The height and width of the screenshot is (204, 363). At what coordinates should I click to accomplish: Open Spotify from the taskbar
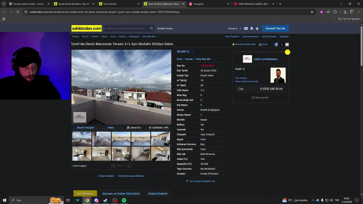pyautogui.click(x=124, y=200)
